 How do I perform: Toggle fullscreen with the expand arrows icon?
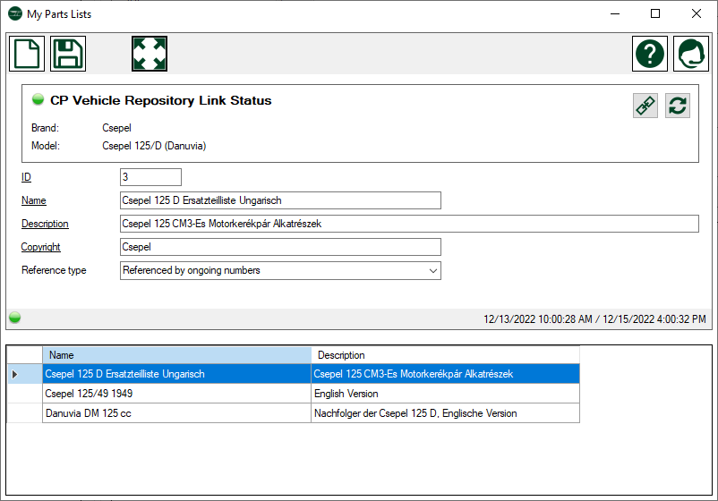coord(150,54)
